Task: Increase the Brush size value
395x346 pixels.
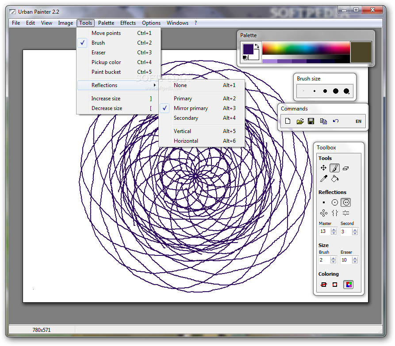Action: click(x=333, y=258)
